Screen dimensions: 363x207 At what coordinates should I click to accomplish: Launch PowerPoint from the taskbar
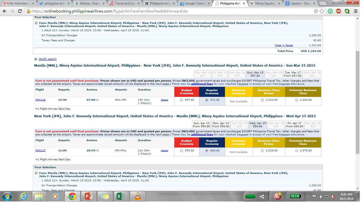[x=89, y=196]
